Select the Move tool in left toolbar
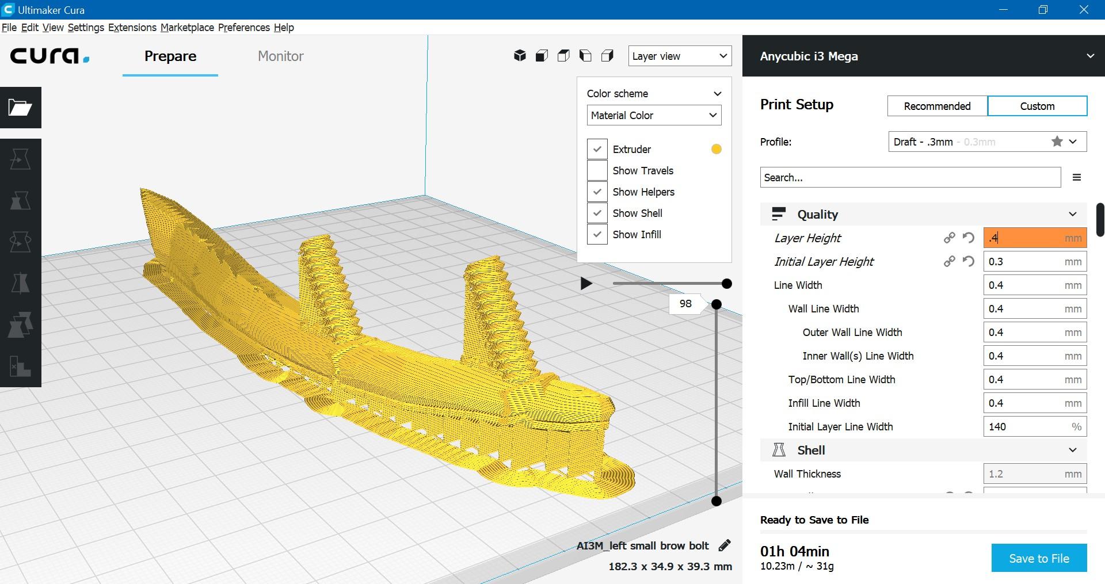Image resolution: width=1105 pixels, height=584 pixels. pos(20,159)
